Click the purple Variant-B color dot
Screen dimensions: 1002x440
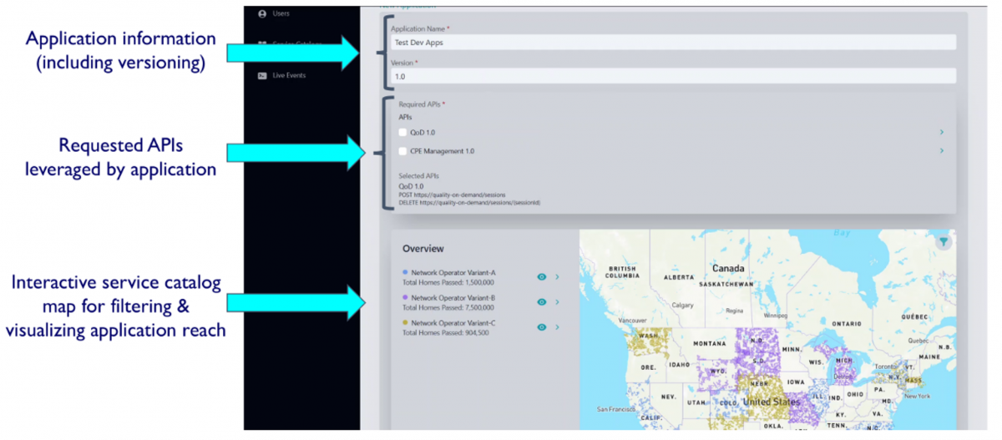coord(405,297)
